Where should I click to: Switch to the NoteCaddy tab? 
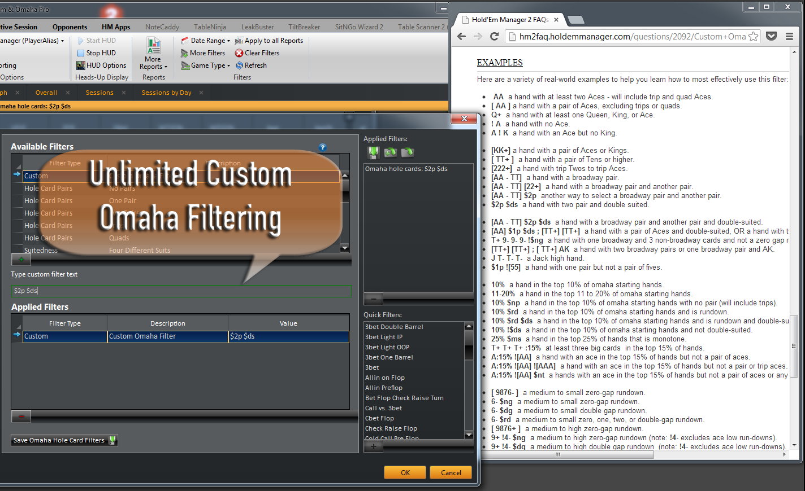coord(162,27)
